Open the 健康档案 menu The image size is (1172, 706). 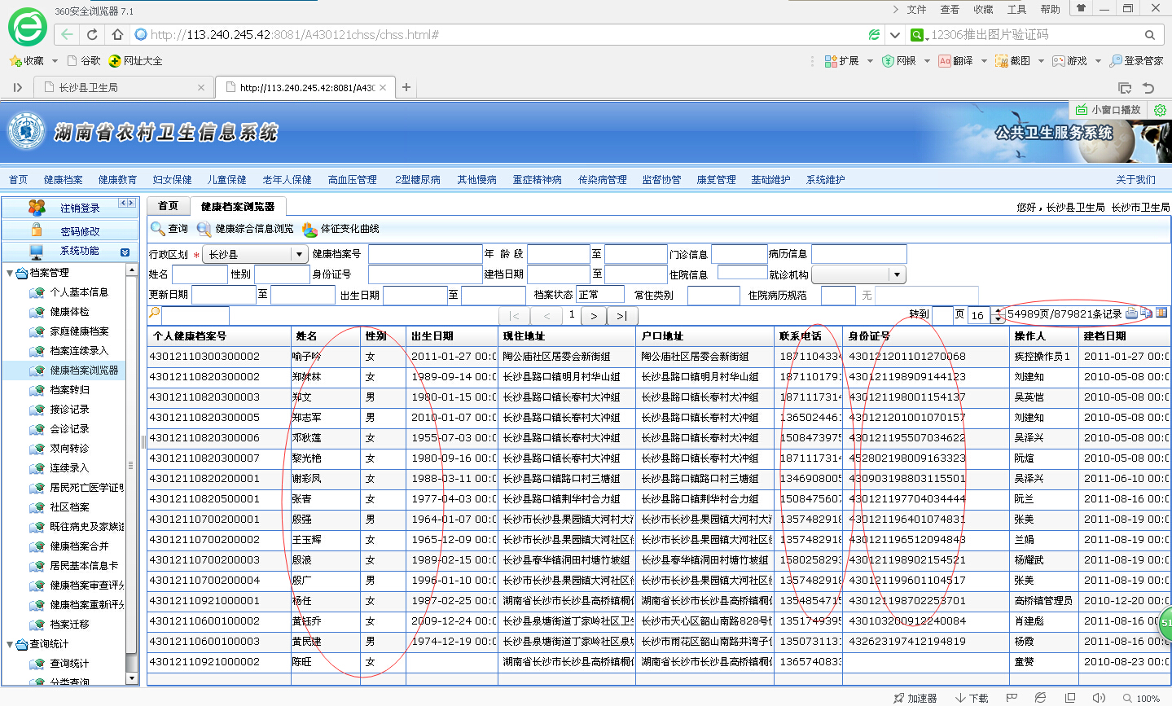(64, 180)
